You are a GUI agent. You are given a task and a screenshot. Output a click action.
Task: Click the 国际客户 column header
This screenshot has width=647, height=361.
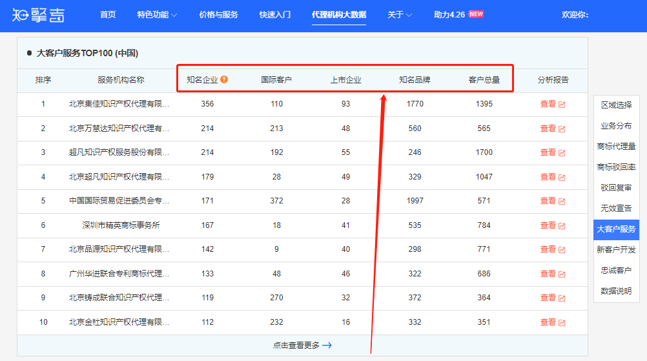(x=276, y=79)
